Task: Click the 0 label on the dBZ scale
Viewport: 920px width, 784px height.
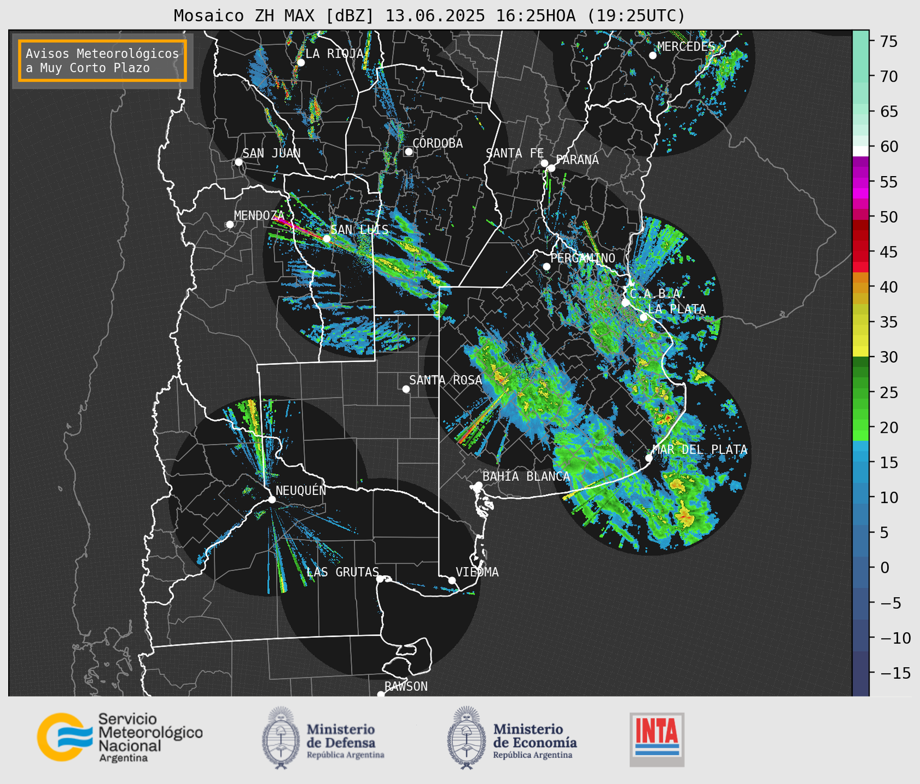Action: (885, 568)
